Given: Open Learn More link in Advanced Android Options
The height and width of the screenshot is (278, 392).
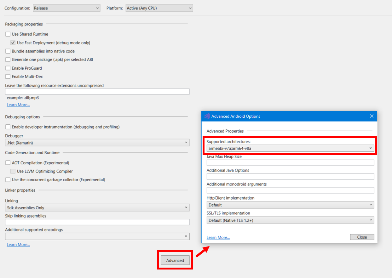Looking at the screenshot, I should (x=218, y=237).
